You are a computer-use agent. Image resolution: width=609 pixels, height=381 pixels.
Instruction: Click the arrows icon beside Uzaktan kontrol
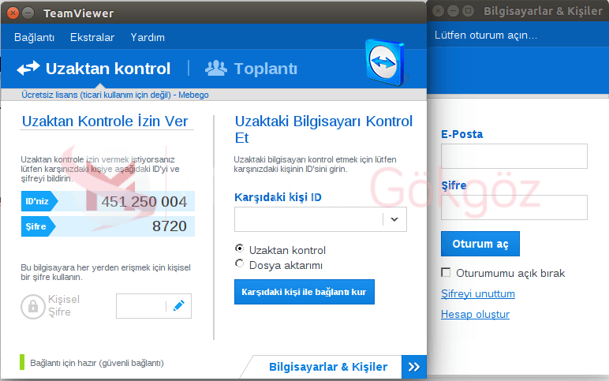click(28, 69)
